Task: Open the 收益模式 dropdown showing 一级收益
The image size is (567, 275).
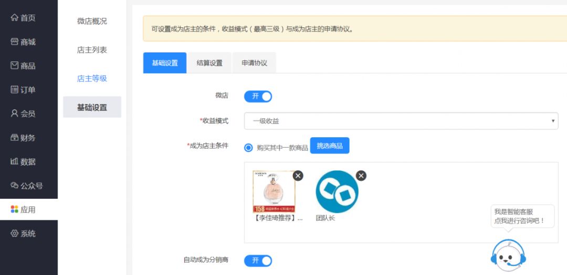Action: [401, 121]
